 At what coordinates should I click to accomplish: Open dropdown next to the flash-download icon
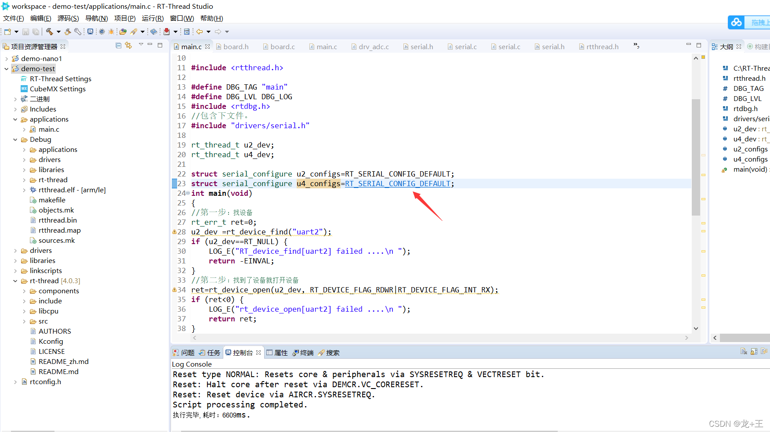point(142,32)
